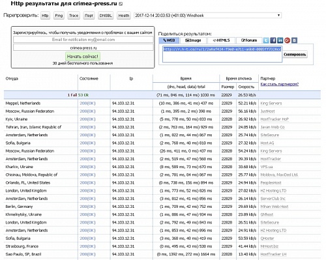Select Orlando, FL, United States location

coord(28,182)
